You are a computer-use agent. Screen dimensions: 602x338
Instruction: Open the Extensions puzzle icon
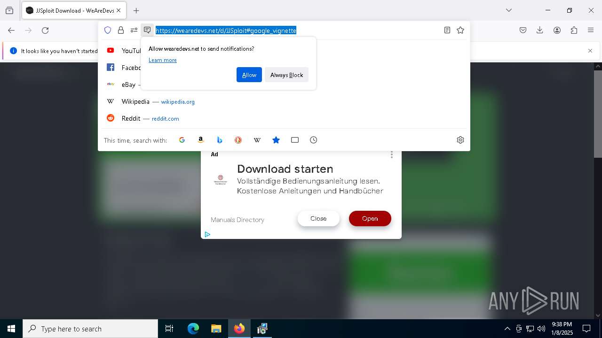(x=574, y=30)
